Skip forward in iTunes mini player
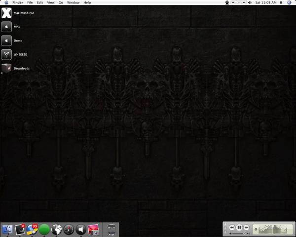296x237 pixels. [x=246, y=227]
